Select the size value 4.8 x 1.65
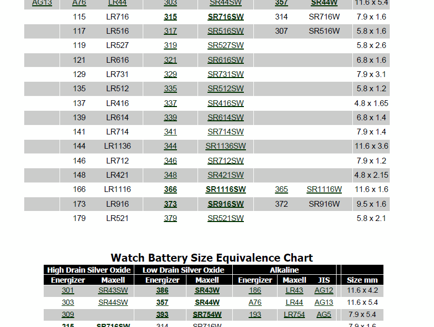 pos(371,103)
